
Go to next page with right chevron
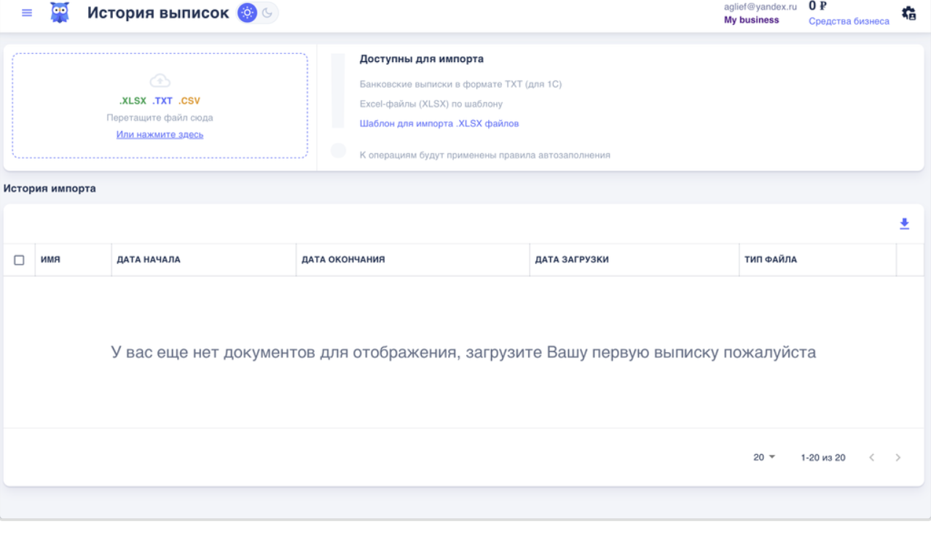click(897, 457)
